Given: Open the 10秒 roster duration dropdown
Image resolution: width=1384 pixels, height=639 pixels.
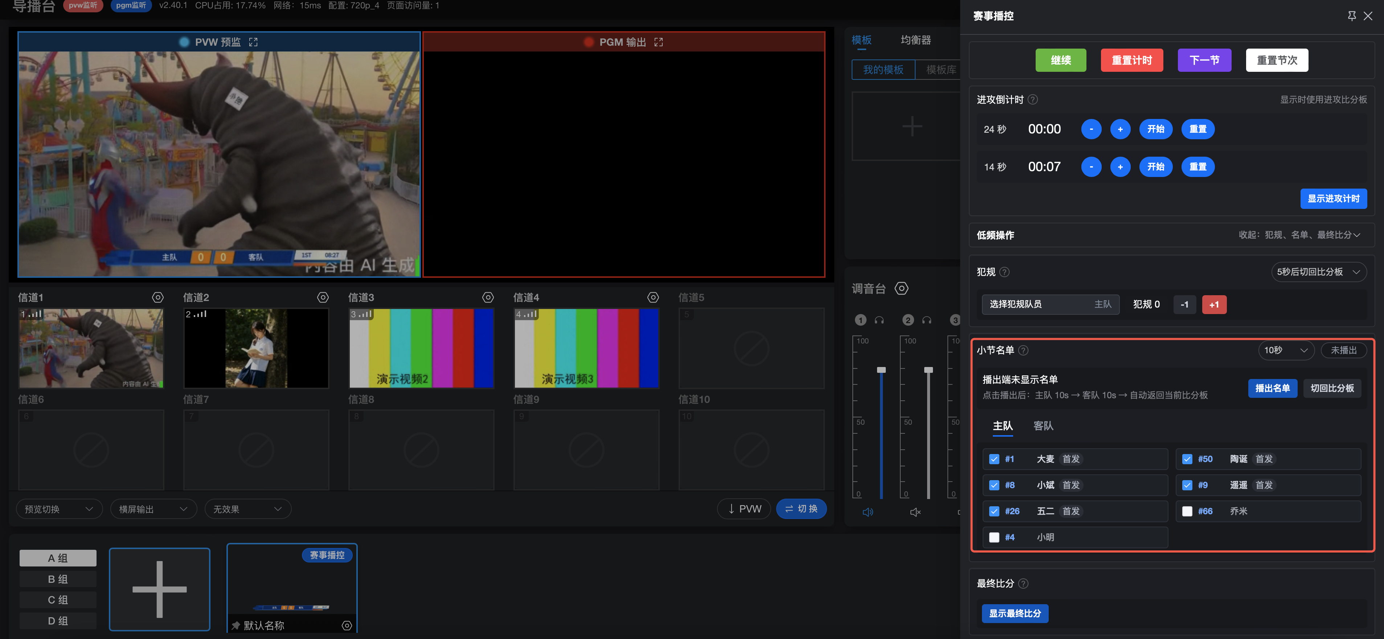Looking at the screenshot, I should pyautogui.click(x=1286, y=351).
